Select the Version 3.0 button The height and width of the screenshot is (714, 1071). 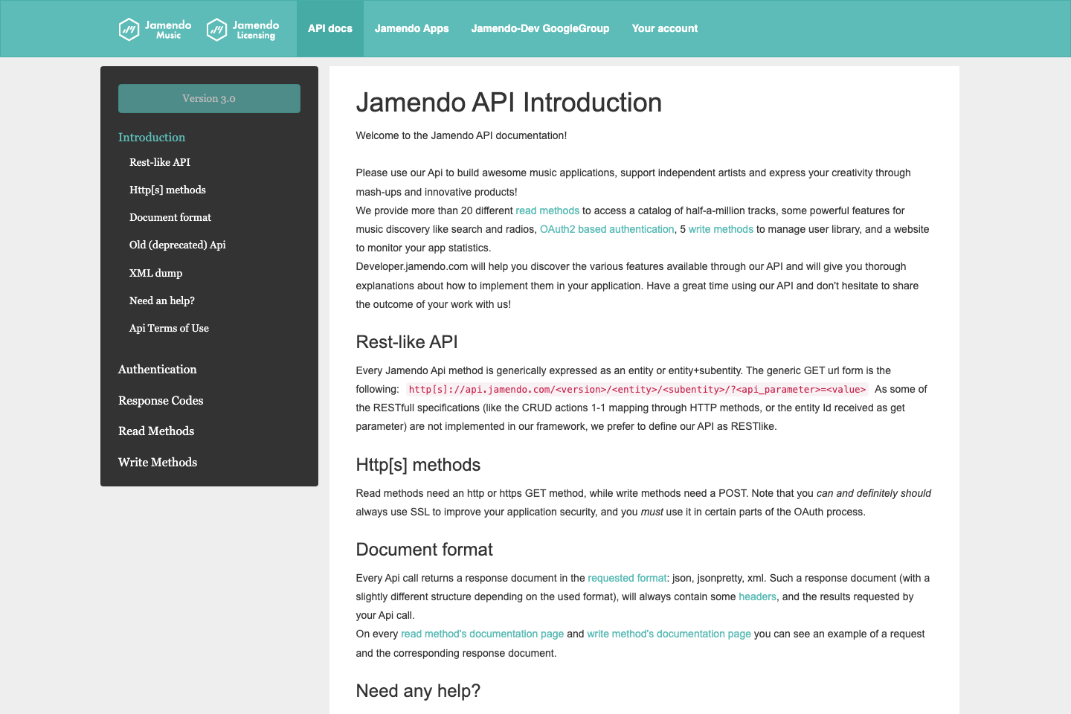(x=209, y=97)
